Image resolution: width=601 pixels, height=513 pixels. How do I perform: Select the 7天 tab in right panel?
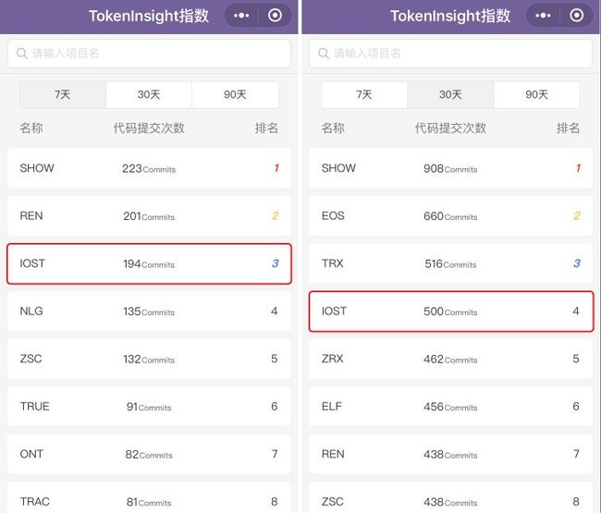(x=364, y=94)
